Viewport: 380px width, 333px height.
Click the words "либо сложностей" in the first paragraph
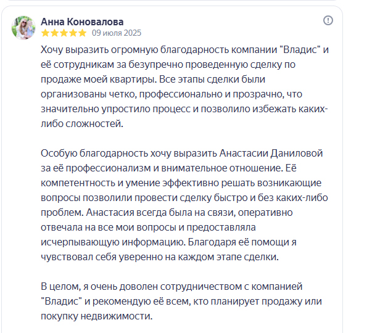(82, 124)
